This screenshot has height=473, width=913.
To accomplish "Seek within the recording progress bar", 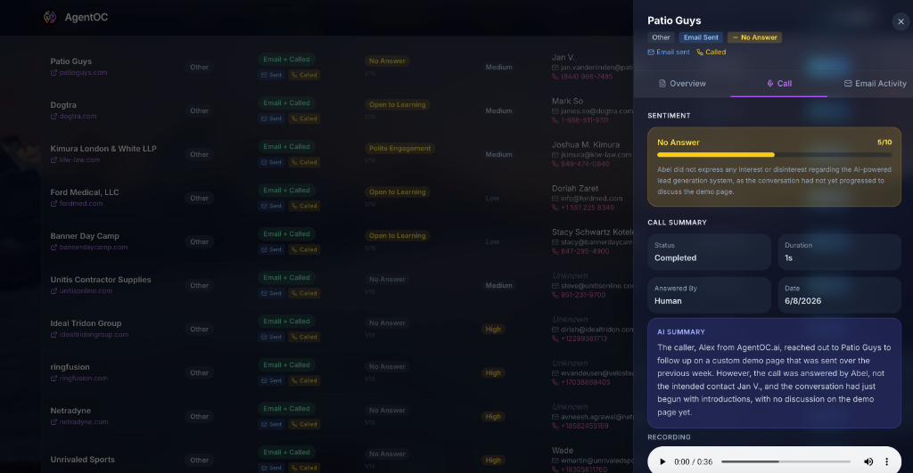I will [786, 461].
